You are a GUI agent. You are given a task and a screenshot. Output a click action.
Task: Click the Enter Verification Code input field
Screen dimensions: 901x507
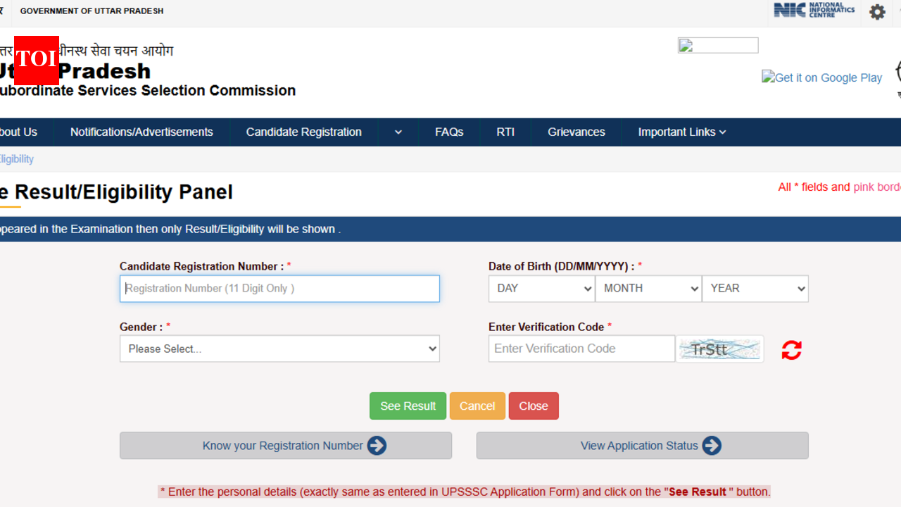(581, 349)
